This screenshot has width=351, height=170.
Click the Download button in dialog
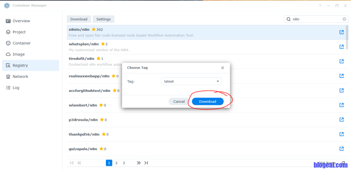coord(208,101)
